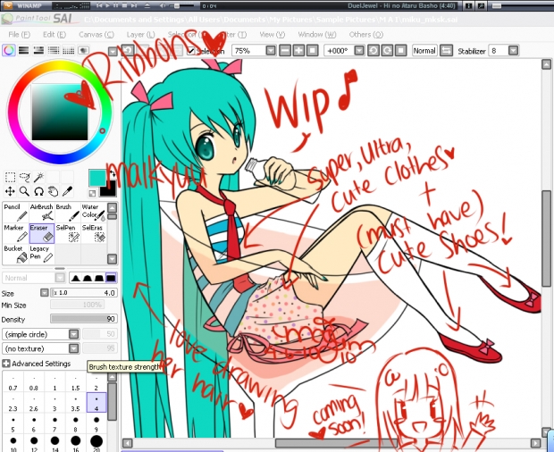Select the Pencil tool
Image resolution: width=554 pixels, height=452 pixels.
(15, 213)
